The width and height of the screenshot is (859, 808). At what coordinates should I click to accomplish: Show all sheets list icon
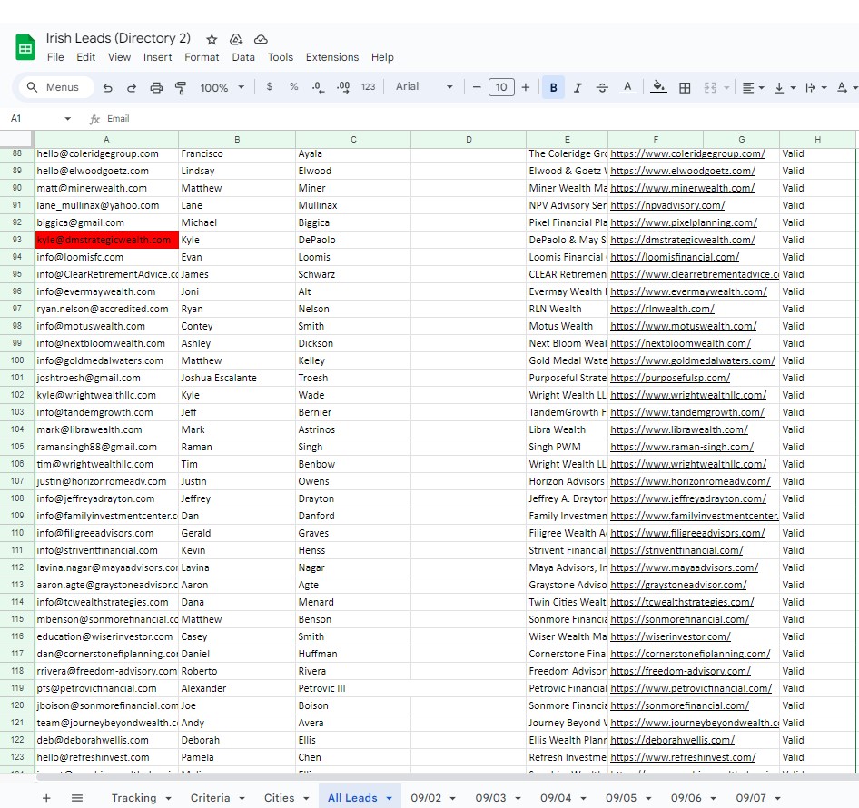77,798
